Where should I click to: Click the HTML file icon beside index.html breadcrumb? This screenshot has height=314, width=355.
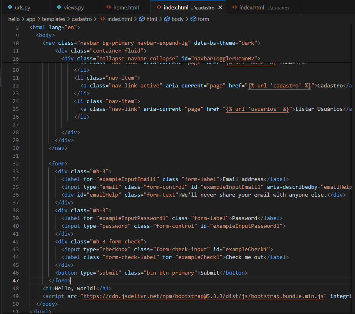(x=102, y=19)
